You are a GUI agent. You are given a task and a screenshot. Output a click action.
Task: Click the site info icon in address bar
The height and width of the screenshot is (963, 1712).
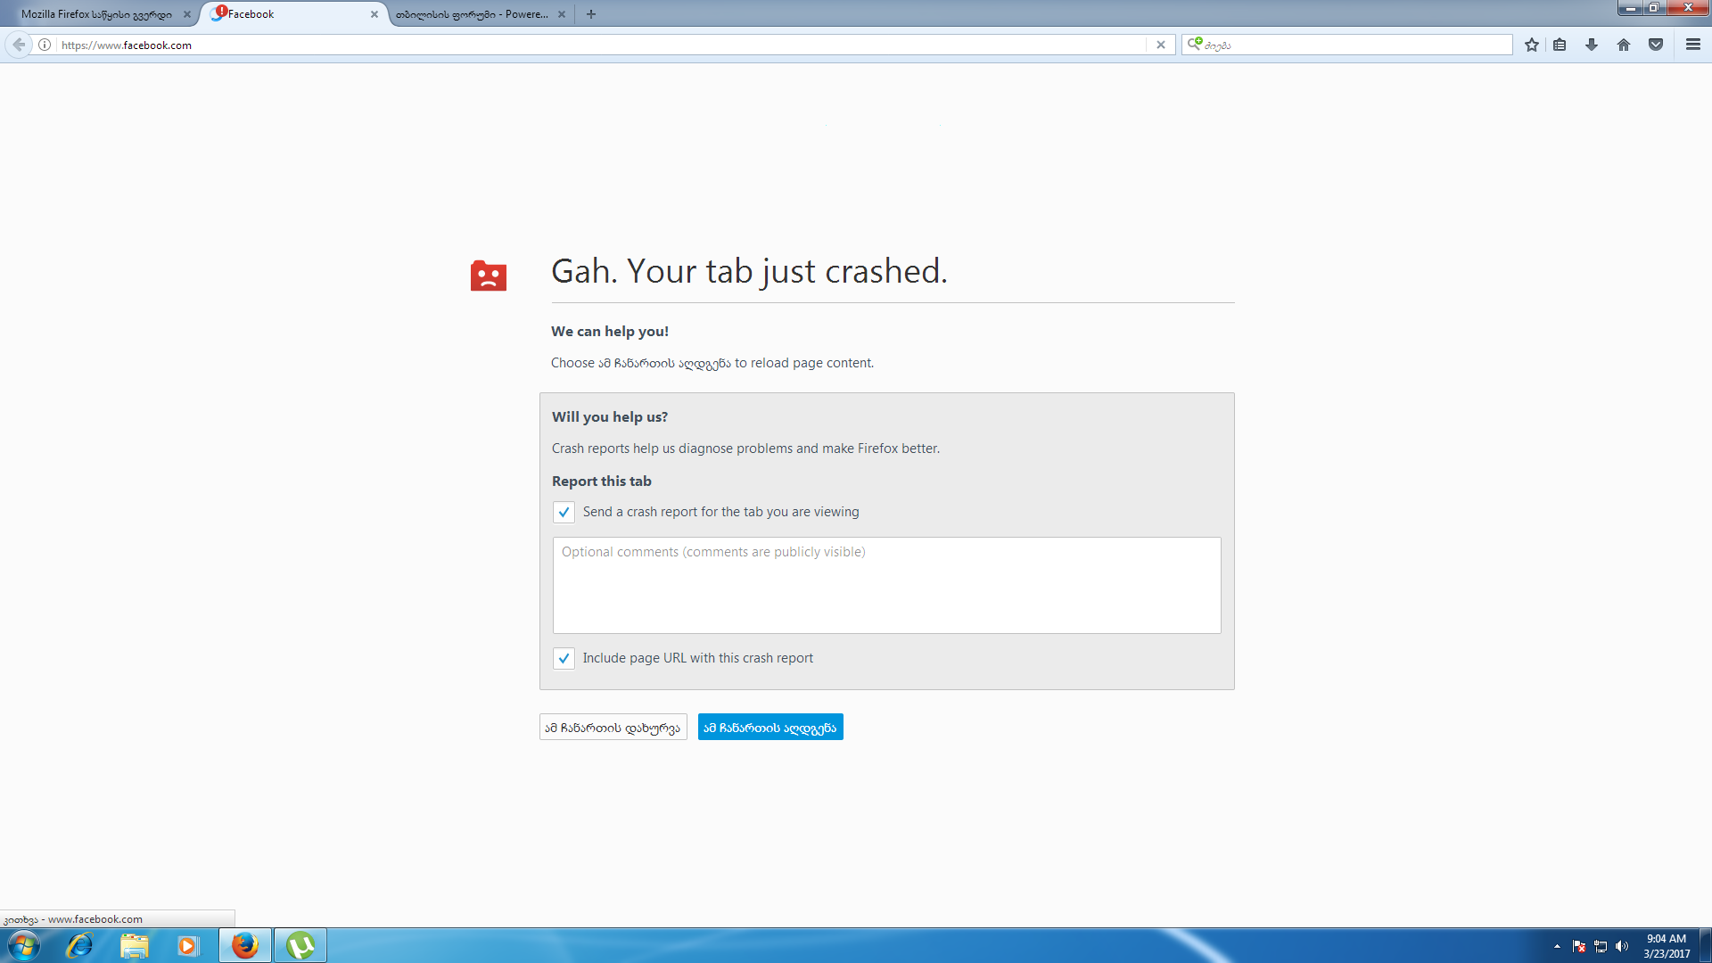(45, 45)
